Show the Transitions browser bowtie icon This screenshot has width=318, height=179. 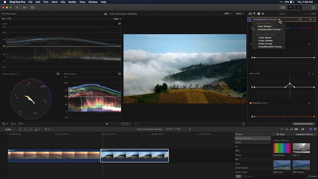[x=315, y=129]
